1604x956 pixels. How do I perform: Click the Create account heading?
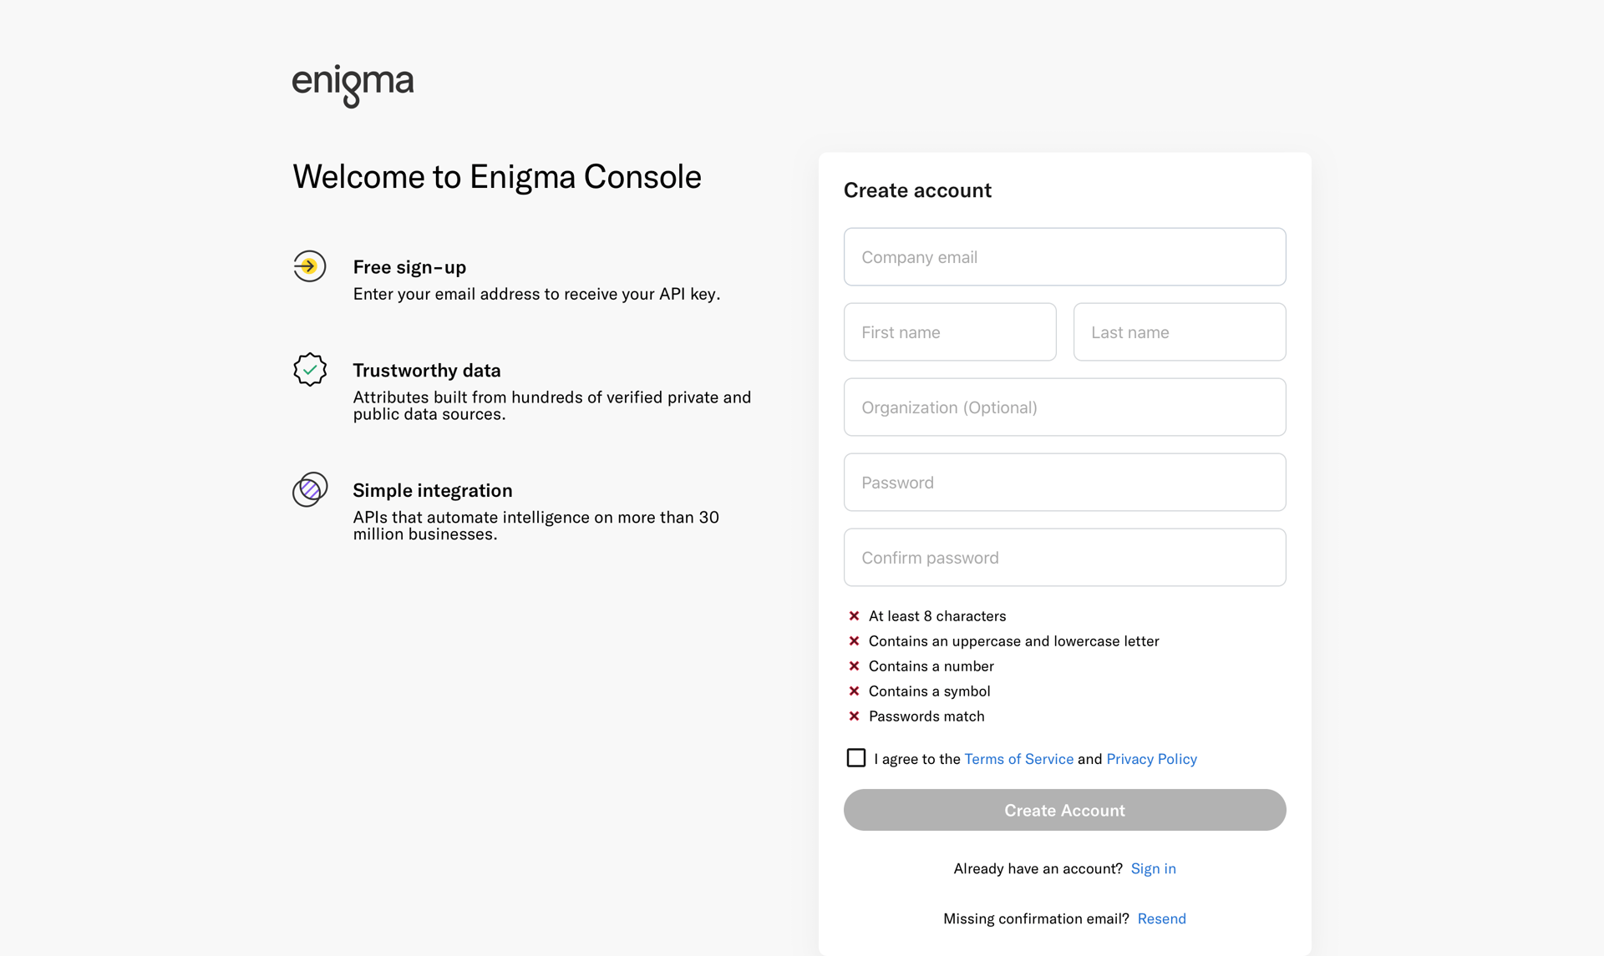[917, 190]
